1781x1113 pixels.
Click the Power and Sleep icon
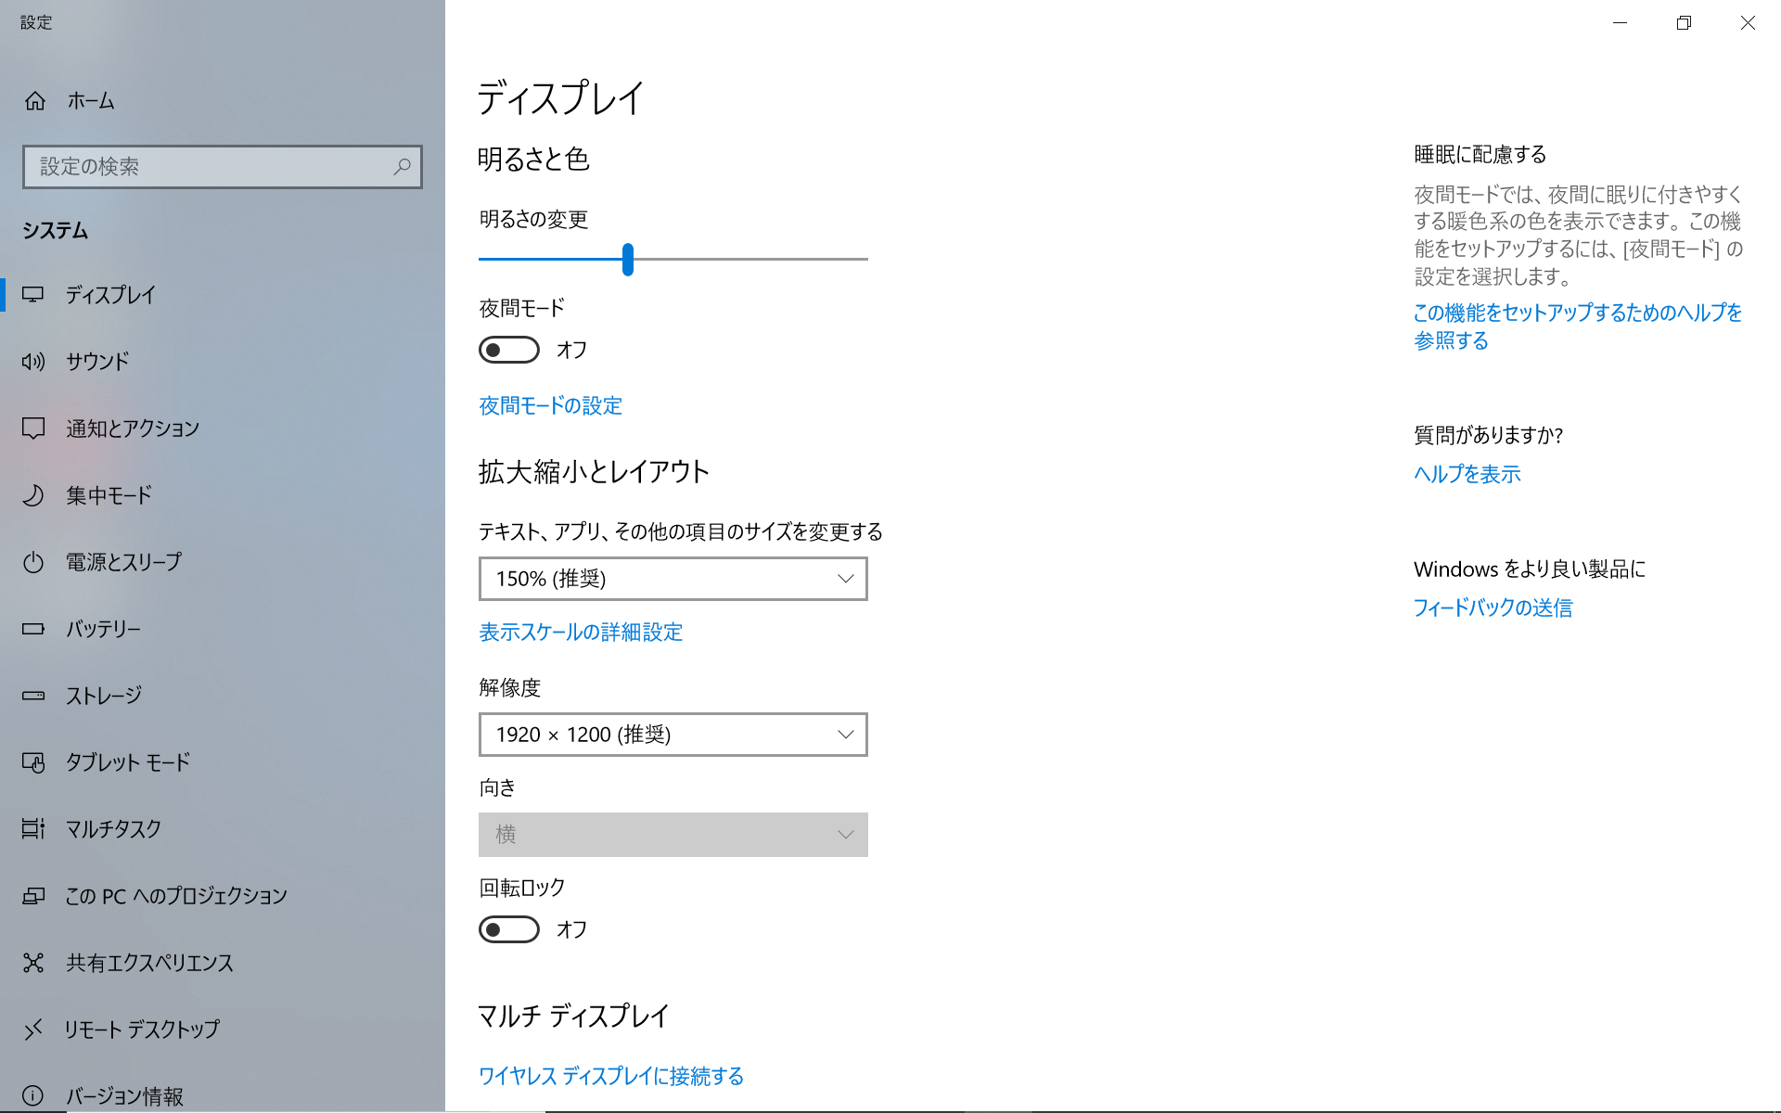[33, 562]
